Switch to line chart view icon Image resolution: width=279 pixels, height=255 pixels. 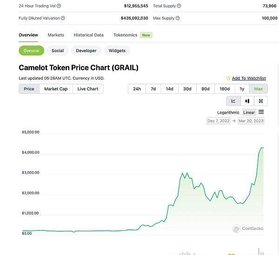[x=233, y=101]
